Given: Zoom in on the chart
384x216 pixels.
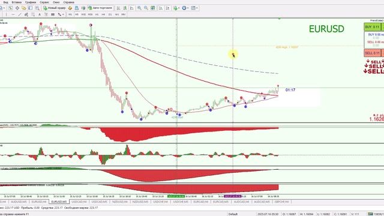Looking at the screenshot, I should pos(139,8).
